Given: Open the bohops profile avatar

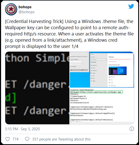Looking at the screenshot, I should pos(11,9).
